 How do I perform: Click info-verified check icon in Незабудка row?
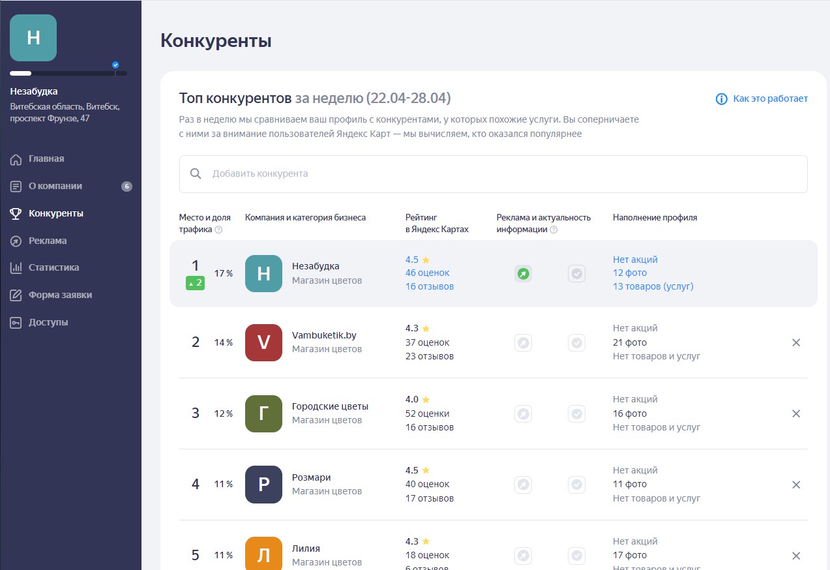[576, 274]
